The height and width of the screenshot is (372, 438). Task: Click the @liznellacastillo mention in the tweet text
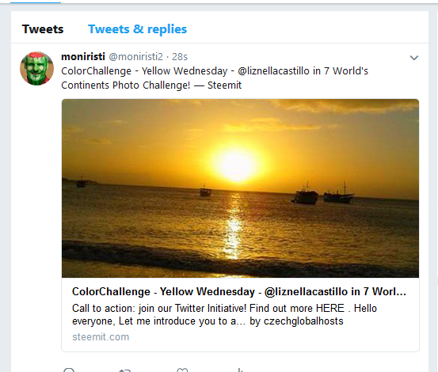coord(274,71)
